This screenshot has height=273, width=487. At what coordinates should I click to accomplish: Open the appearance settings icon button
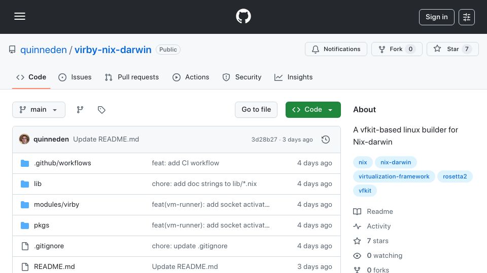[467, 17]
